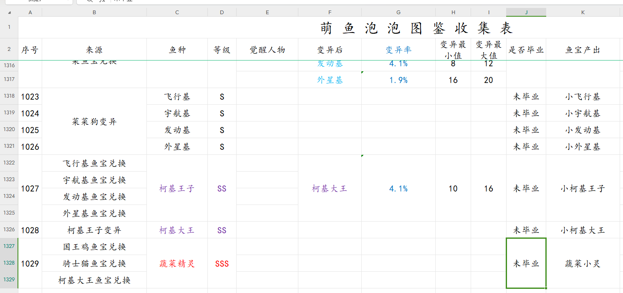Select row 1321 header
The height and width of the screenshot is (293, 623).
pos(9,146)
